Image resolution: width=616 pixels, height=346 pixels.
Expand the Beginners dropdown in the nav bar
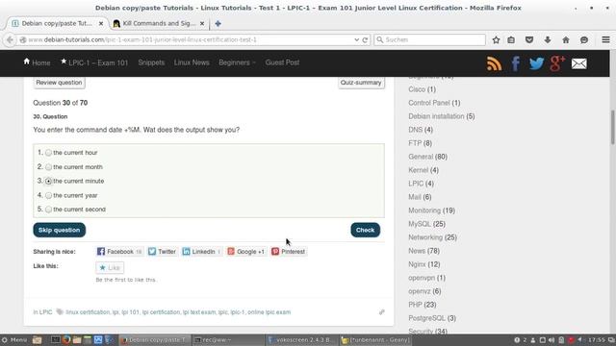(x=237, y=62)
